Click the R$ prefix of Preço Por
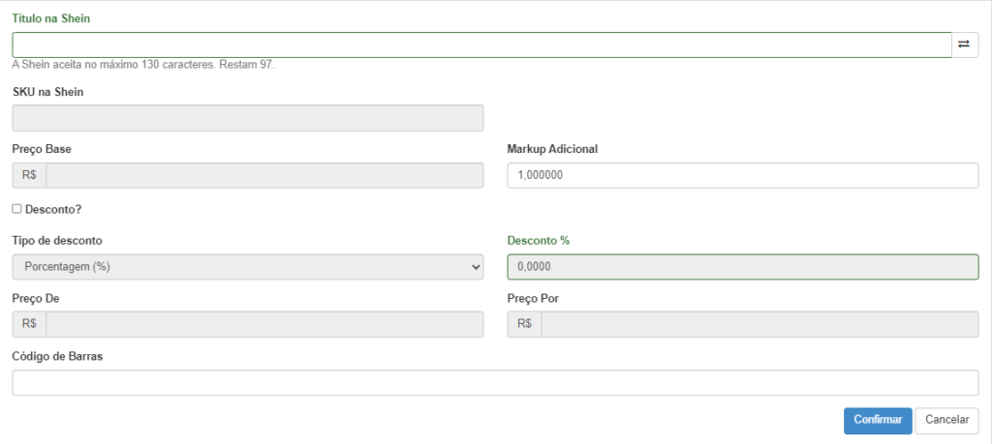 point(524,324)
